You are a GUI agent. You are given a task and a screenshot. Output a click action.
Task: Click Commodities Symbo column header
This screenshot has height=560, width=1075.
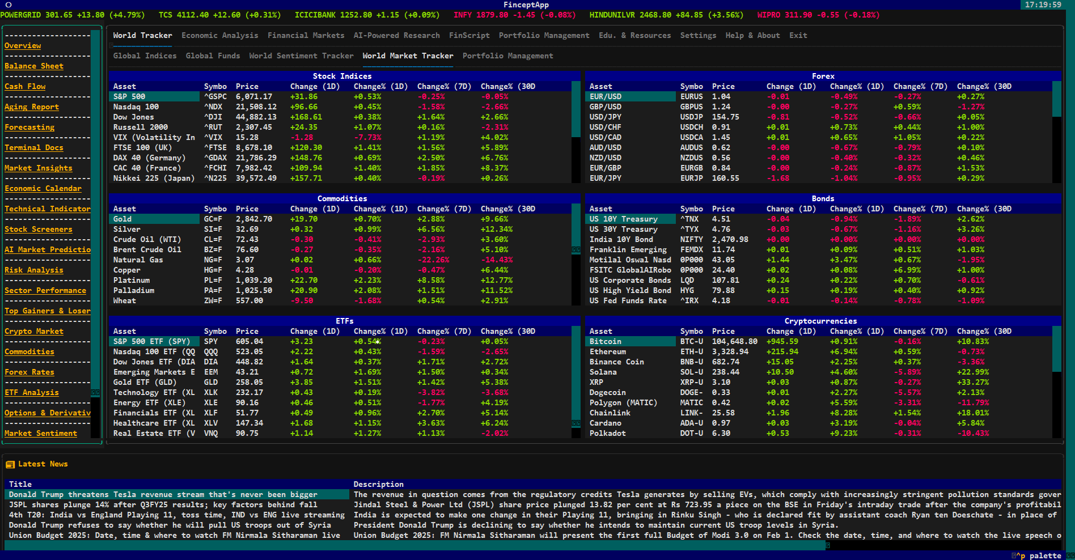point(215,209)
